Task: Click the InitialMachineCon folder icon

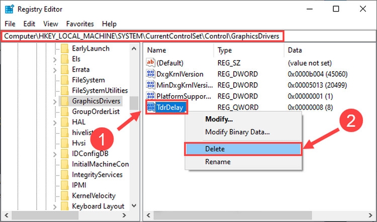Action: [x=65, y=164]
